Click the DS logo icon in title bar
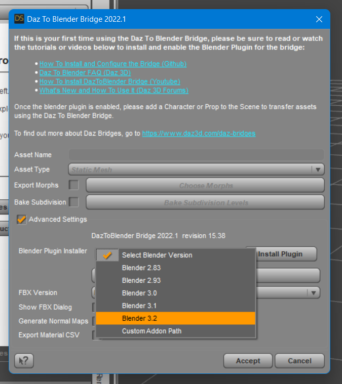 19,19
